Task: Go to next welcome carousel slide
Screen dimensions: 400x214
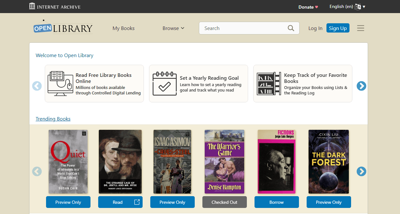Action: coord(361,86)
